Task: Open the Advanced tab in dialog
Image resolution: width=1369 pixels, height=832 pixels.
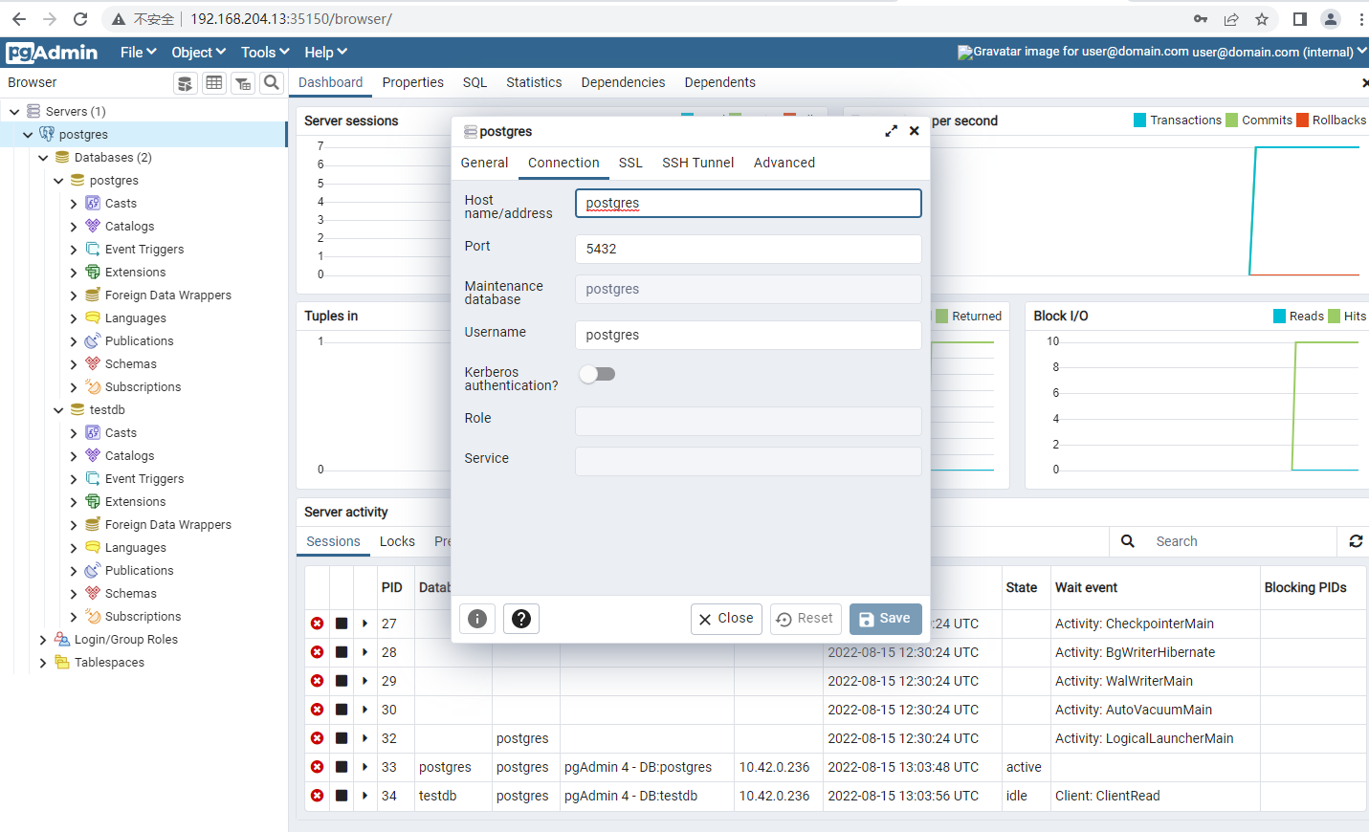Action: point(784,163)
